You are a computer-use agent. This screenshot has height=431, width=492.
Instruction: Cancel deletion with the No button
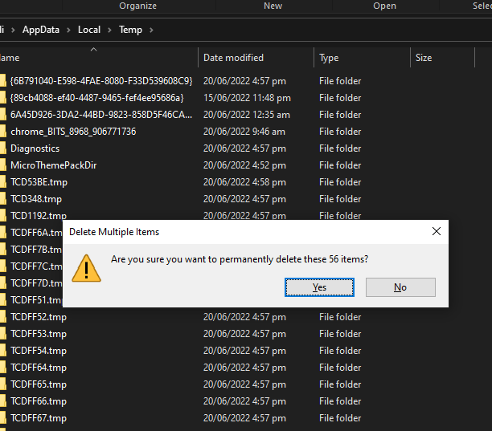(400, 287)
